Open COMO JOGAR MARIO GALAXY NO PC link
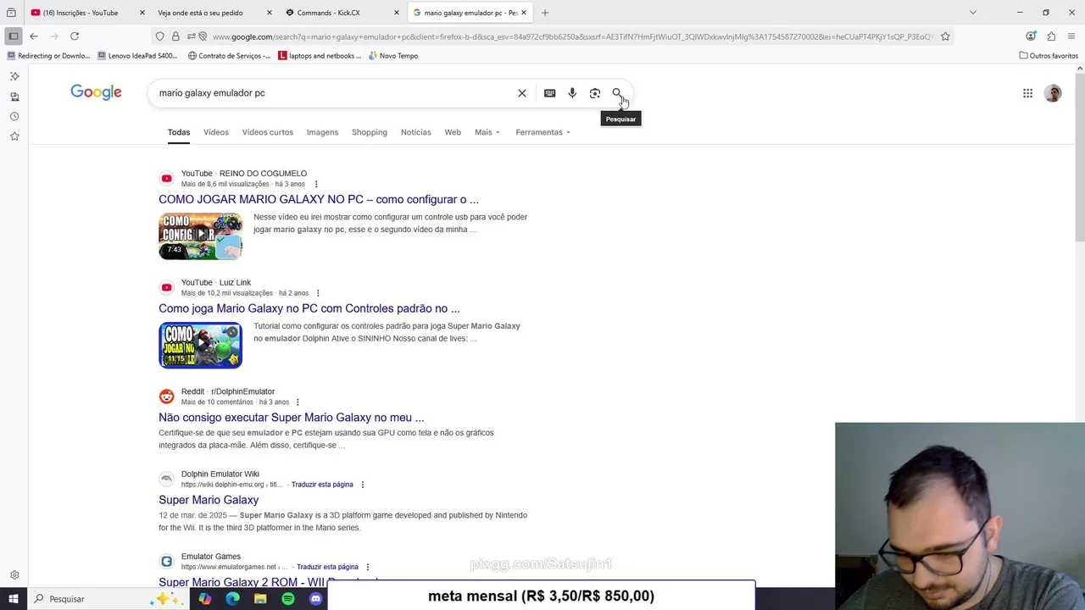Image resolution: width=1085 pixels, height=610 pixels. click(x=319, y=199)
